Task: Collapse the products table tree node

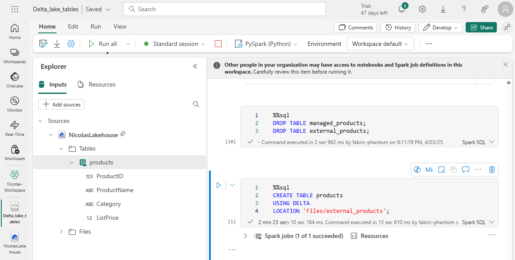Action: point(71,163)
